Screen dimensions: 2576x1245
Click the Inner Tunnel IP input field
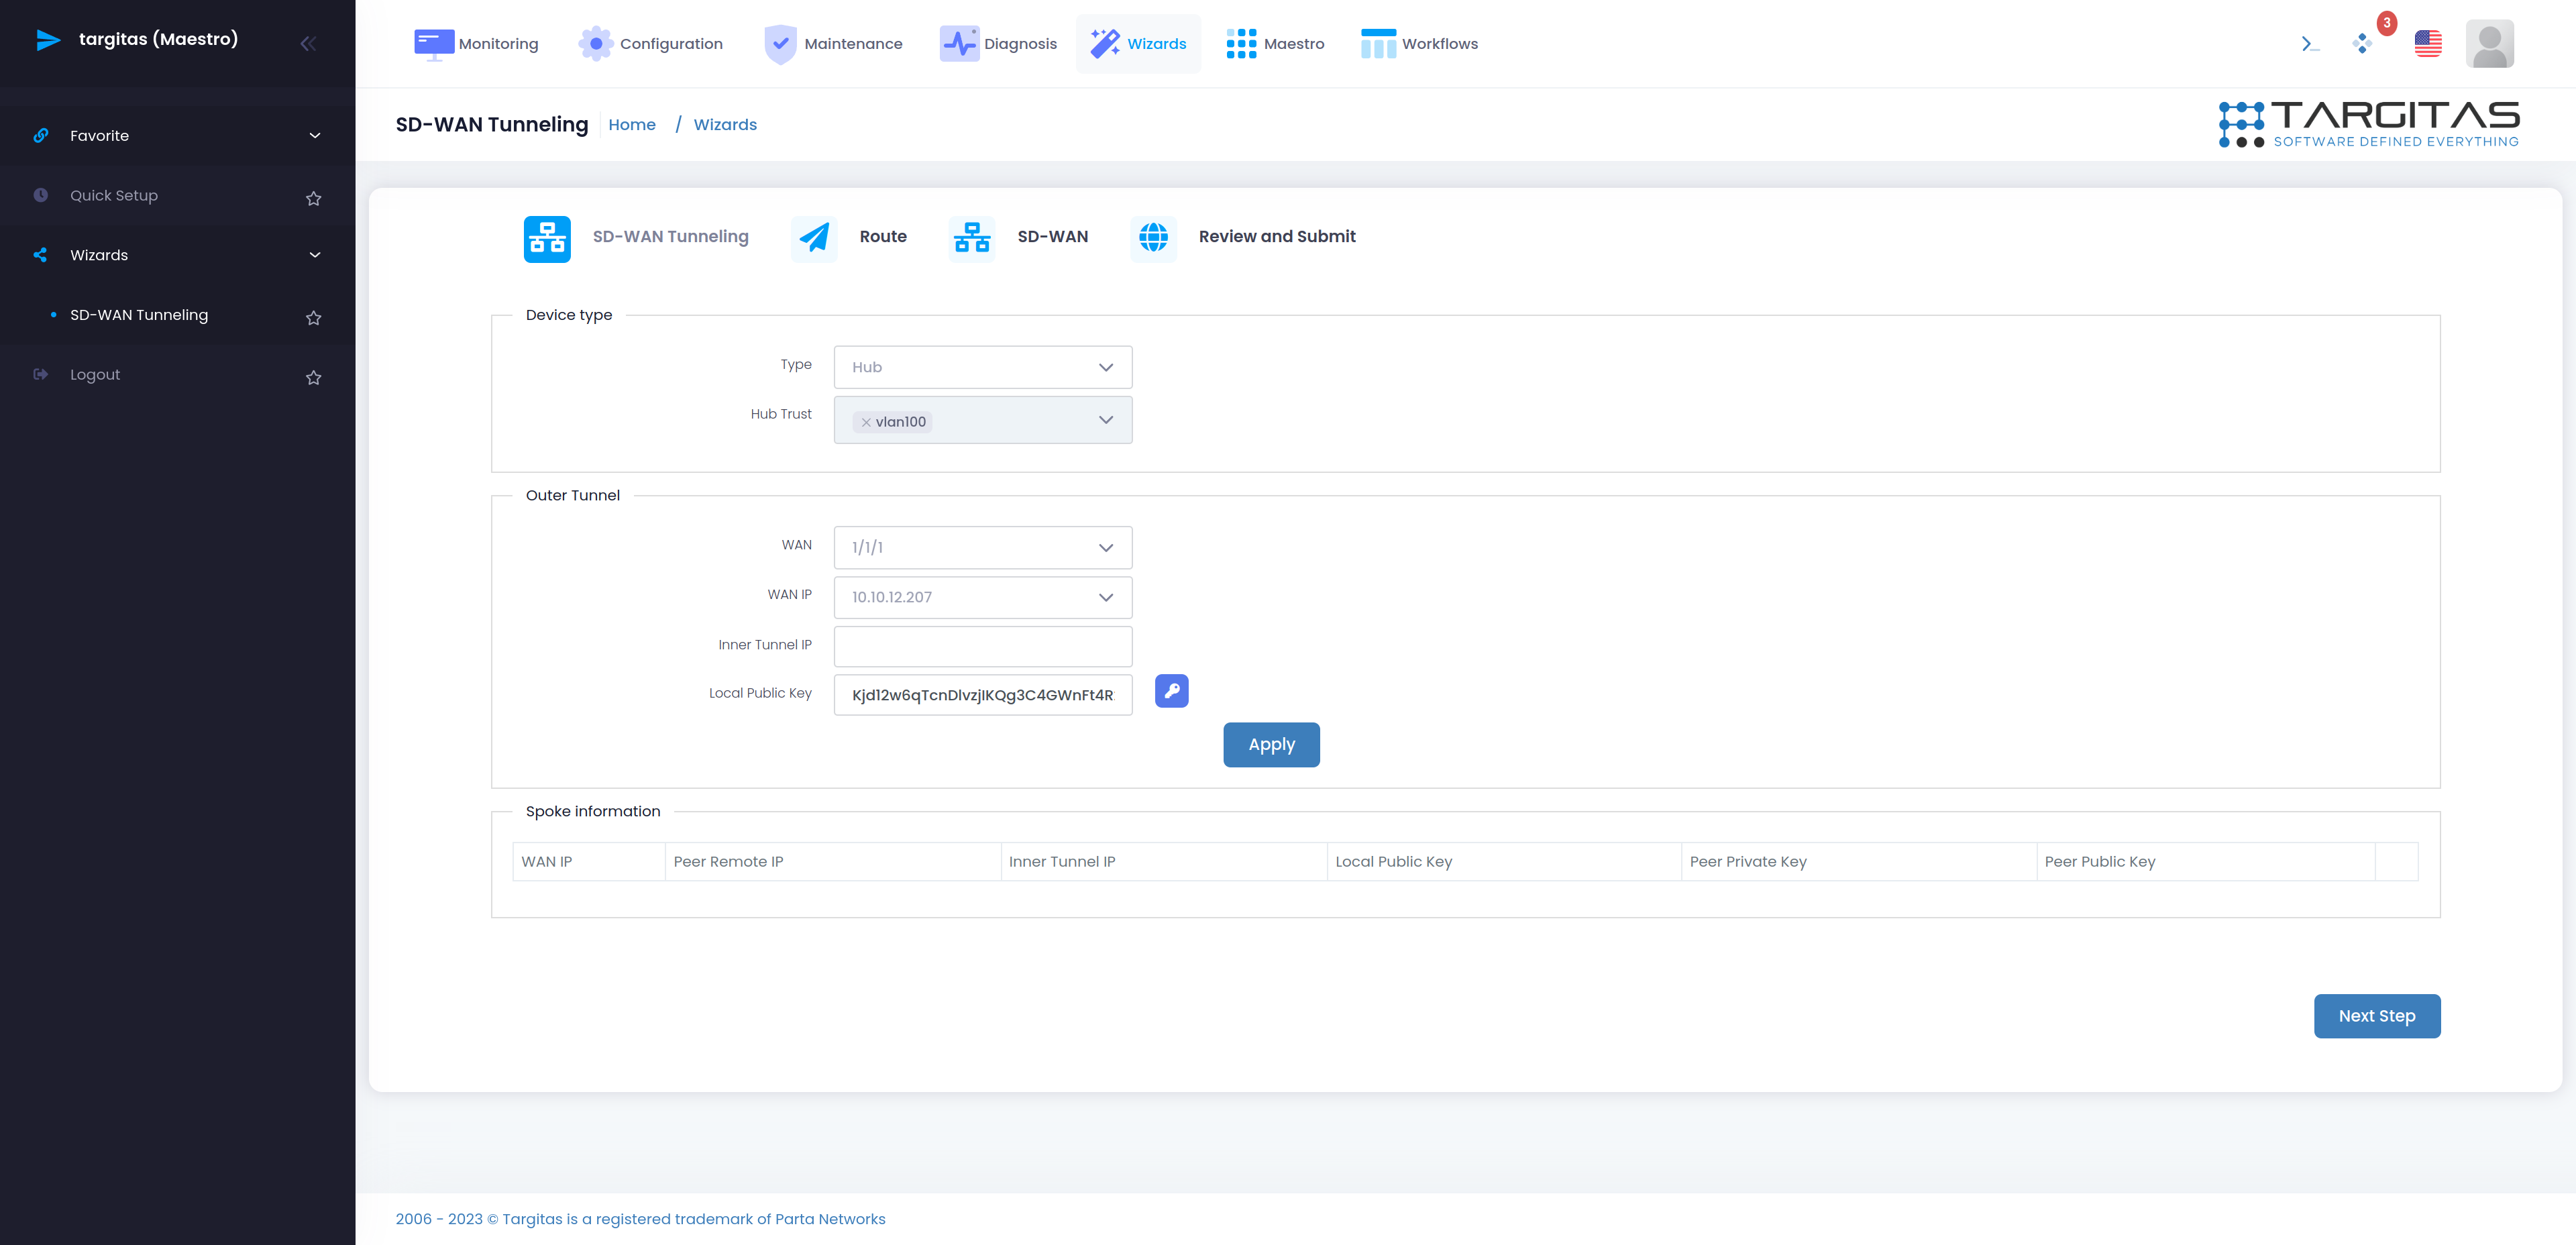tap(982, 644)
